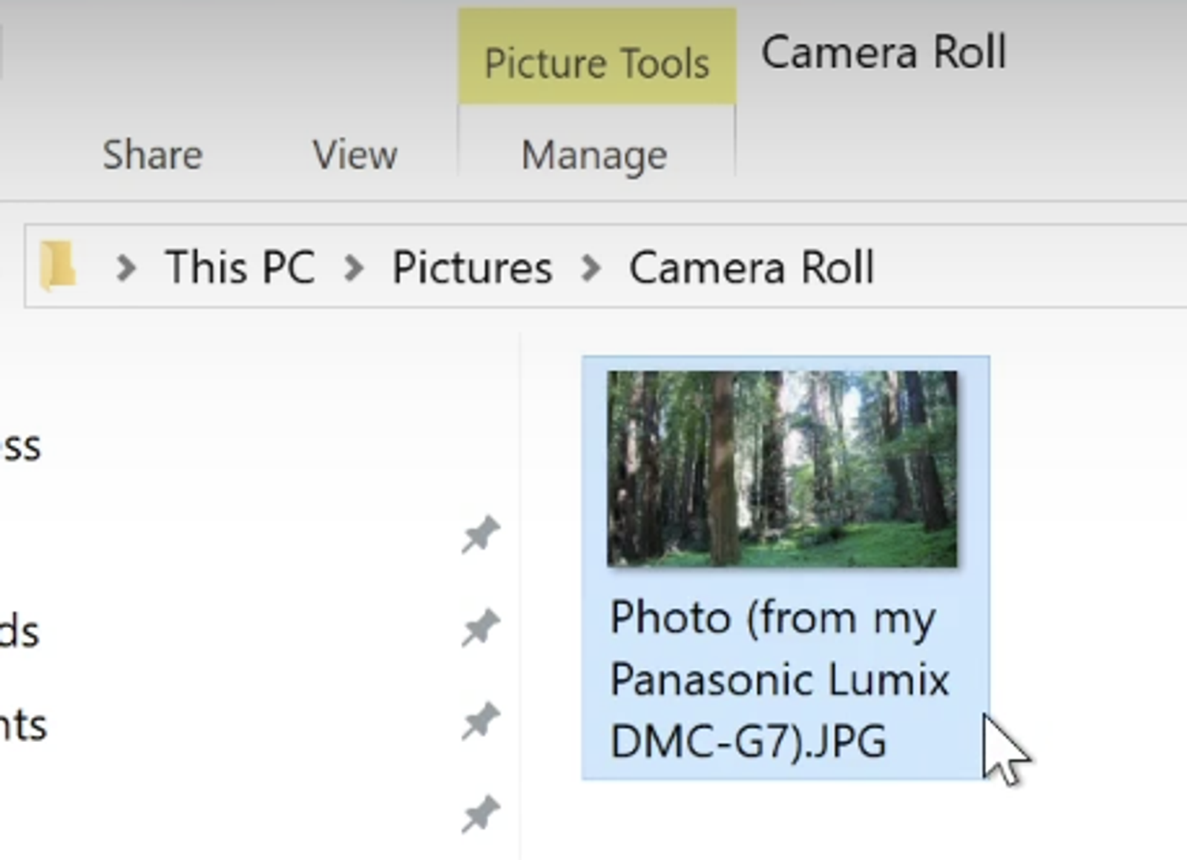Select sidebar item ending in 'nts'
Screen dimensions: 1187x860
point(23,725)
